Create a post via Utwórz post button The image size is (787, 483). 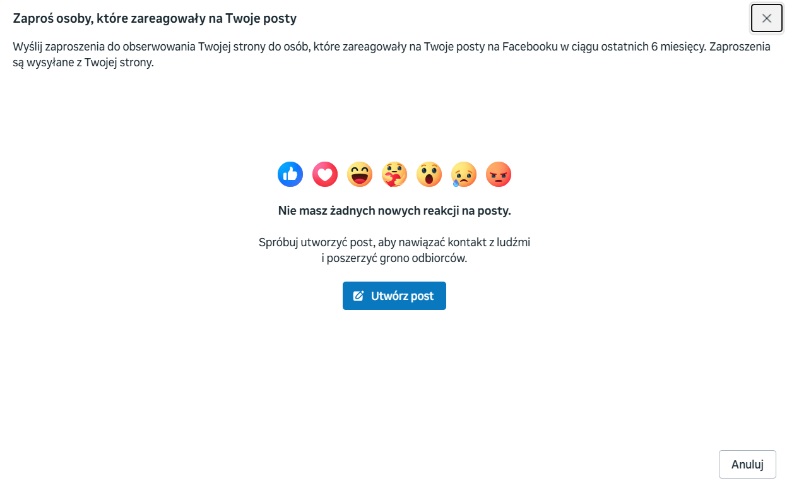(394, 296)
